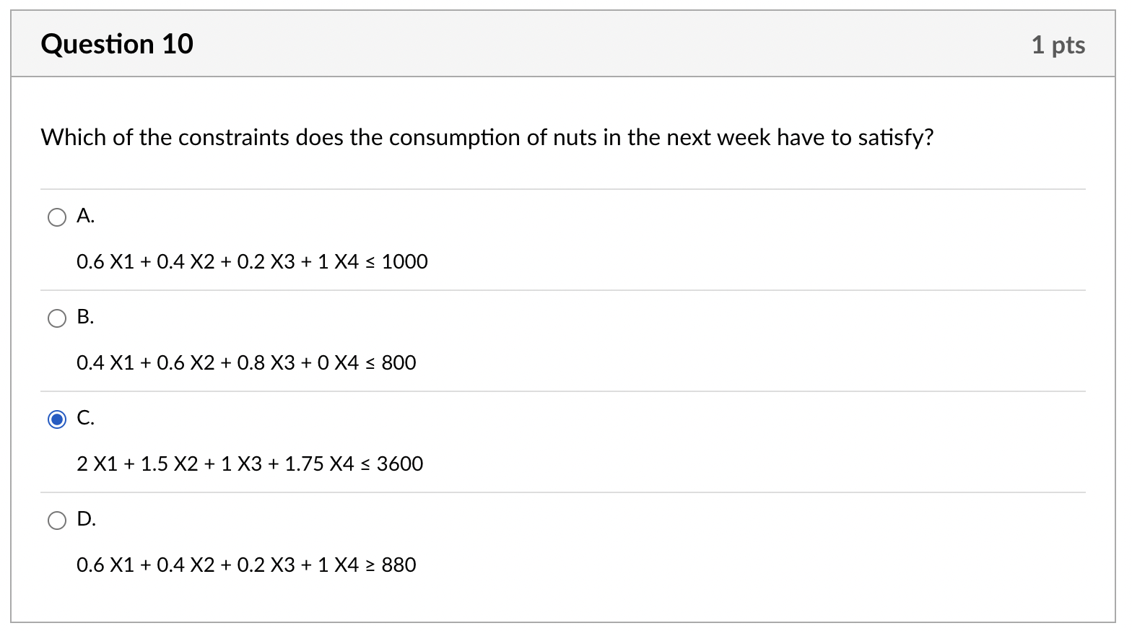The height and width of the screenshot is (631, 1132).
Task: Click the selected radio button for option C
Action: tap(57, 419)
